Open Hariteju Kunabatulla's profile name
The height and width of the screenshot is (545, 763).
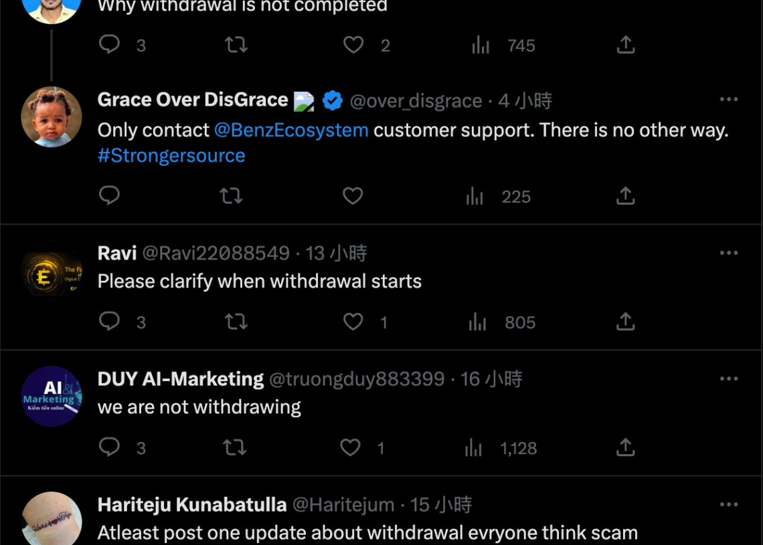tap(192, 504)
